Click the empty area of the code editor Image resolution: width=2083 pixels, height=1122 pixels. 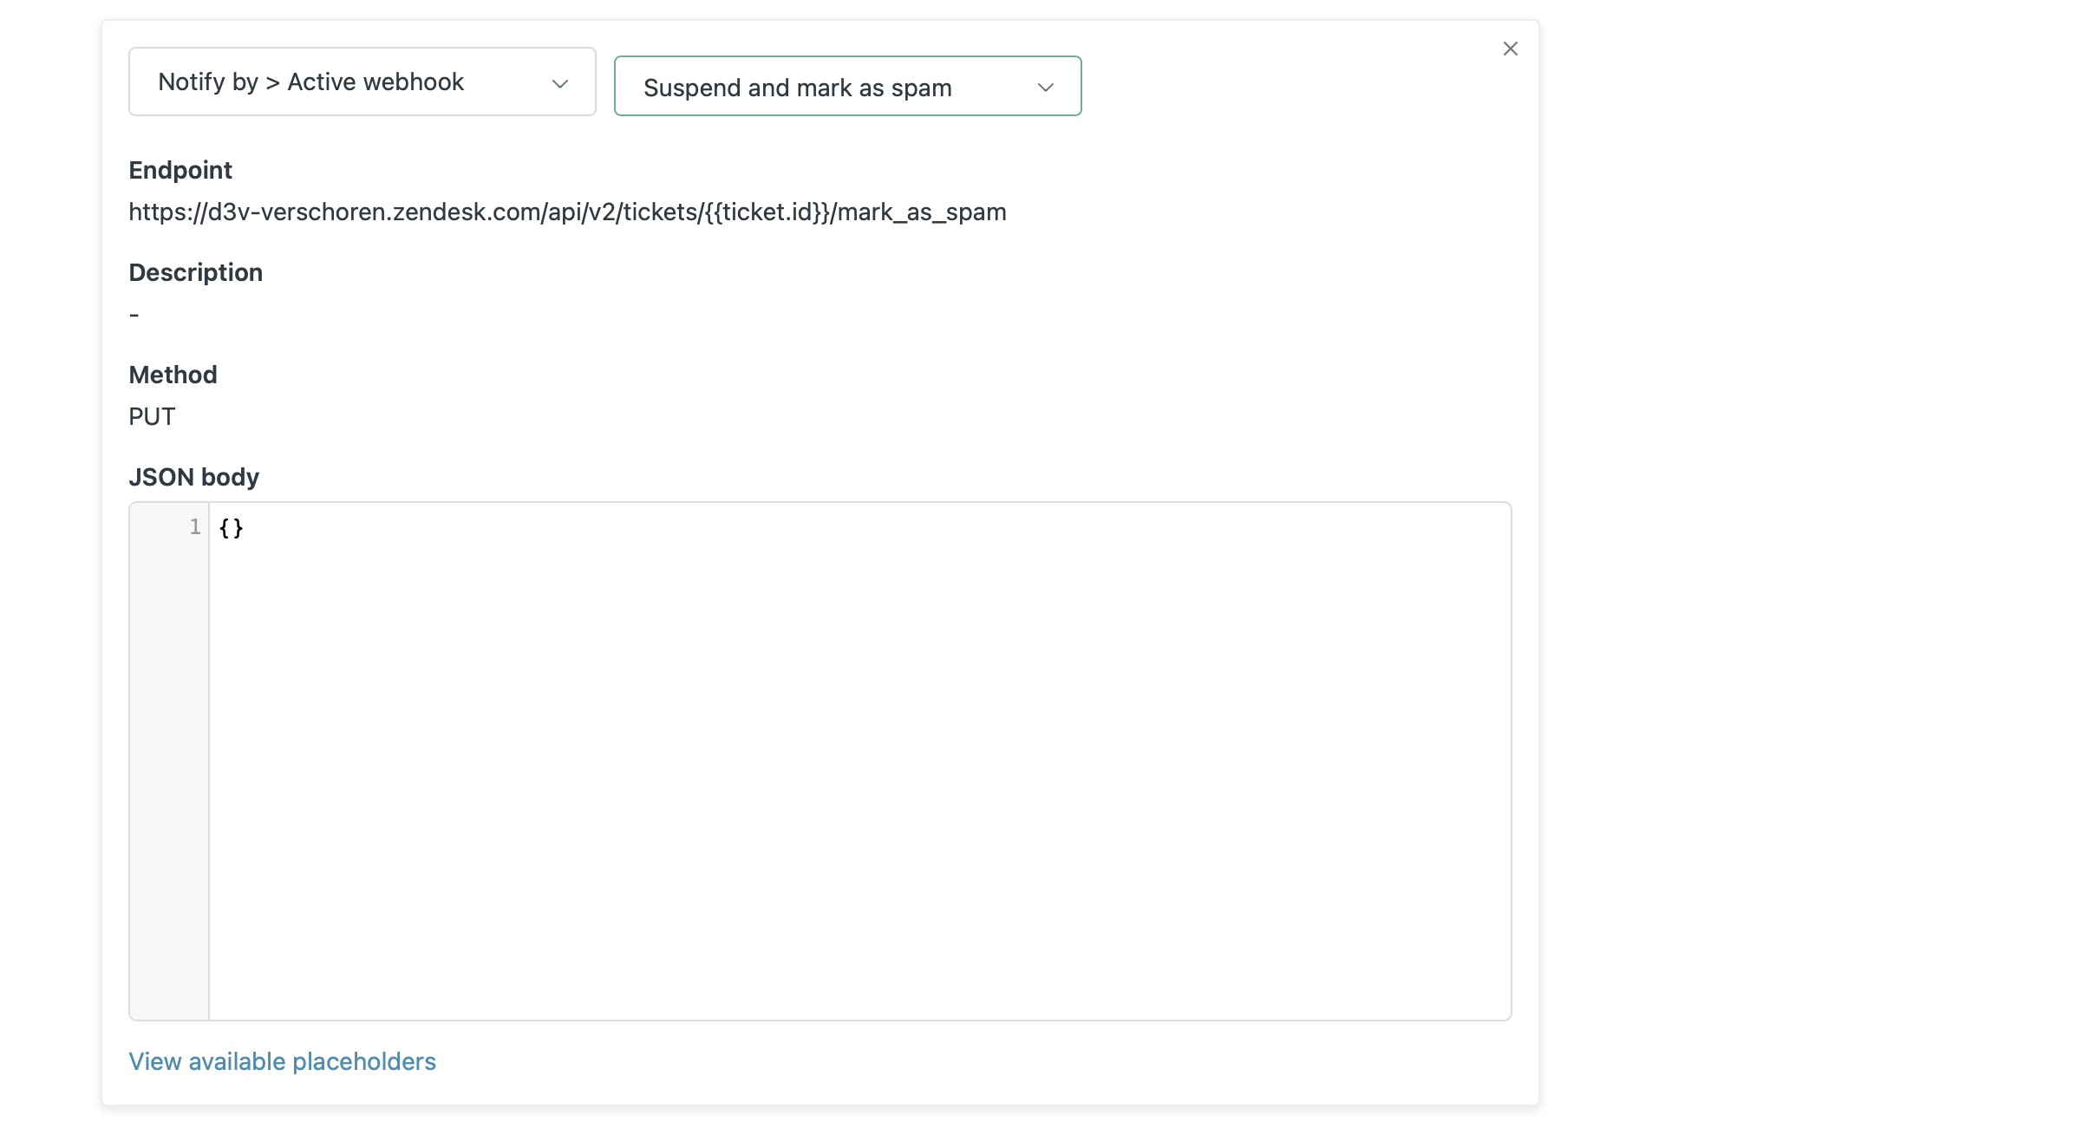(780, 780)
